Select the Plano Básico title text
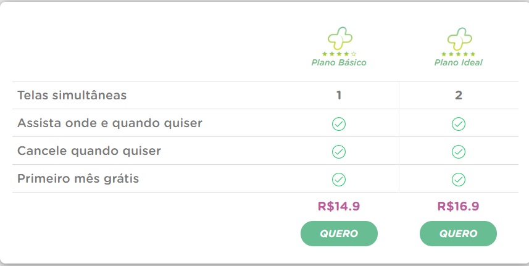The image size is (529, 266). (x=339, y=63)
